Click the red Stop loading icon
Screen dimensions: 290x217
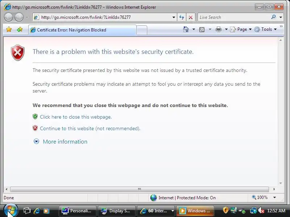pos(191,17)
